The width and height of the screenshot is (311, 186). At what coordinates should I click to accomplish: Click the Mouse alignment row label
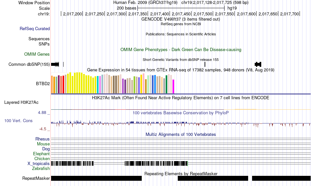pyautogui.click(x=43, y=144)
